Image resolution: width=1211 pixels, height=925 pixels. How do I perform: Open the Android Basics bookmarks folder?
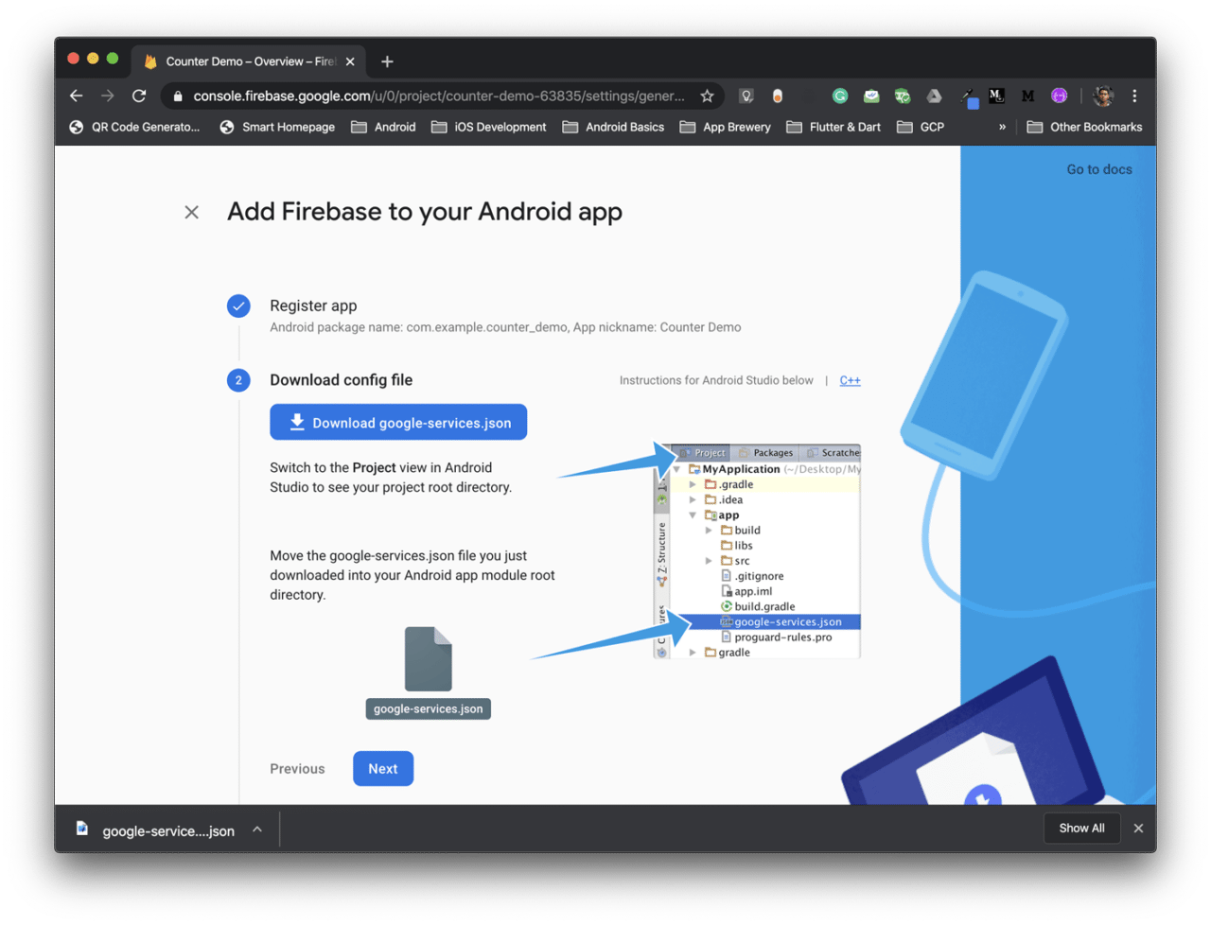tap(613, 127)
